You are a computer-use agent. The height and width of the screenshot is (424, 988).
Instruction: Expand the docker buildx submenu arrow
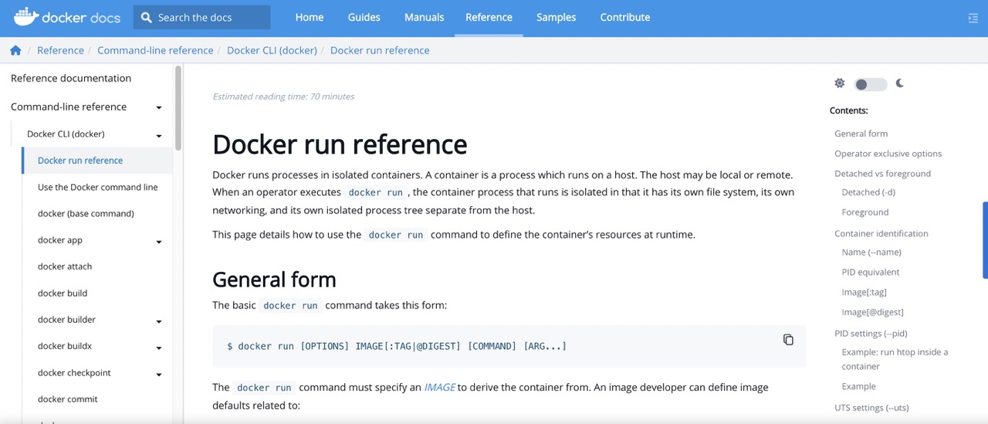coord(159,348)
